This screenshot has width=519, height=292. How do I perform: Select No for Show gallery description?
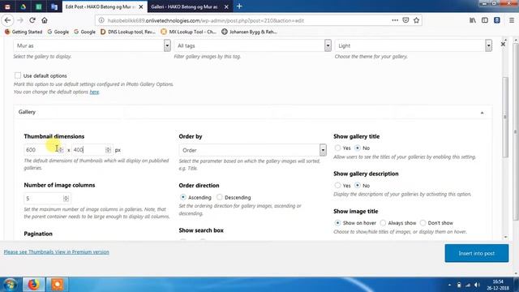tap(357, 186)
